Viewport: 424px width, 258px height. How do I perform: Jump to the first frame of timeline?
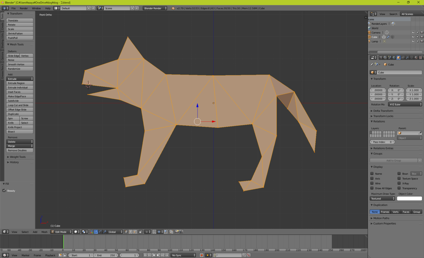[x=145, y=255]
